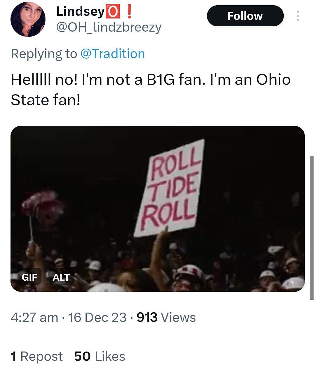Click the "Replying to" label text
Image resolution: width=315 pixels, height=372 pixels.
coord(44,54)
